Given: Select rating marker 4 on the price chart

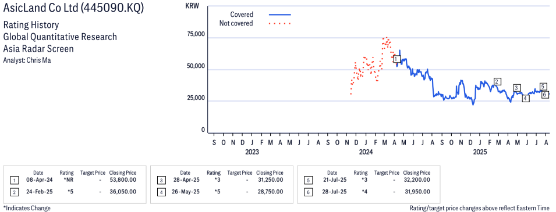Looking at the screenshot, I should point(526,98).
